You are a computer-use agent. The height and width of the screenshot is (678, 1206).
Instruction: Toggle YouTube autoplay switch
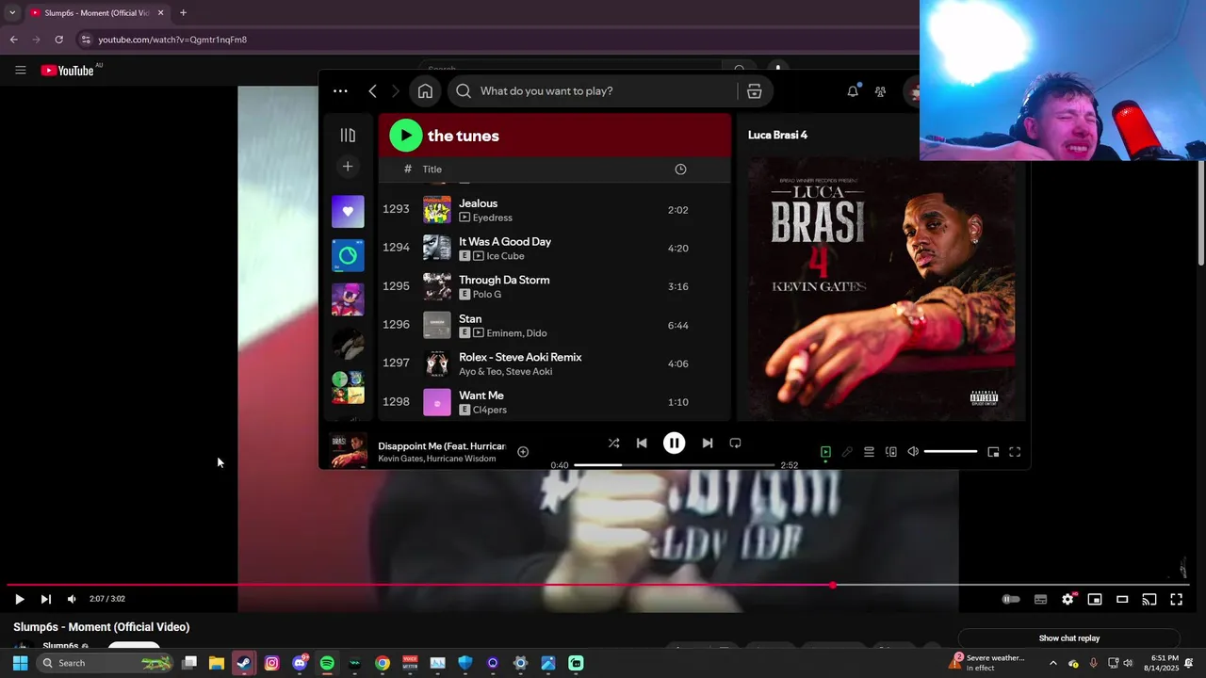[x=1011, y=599]
